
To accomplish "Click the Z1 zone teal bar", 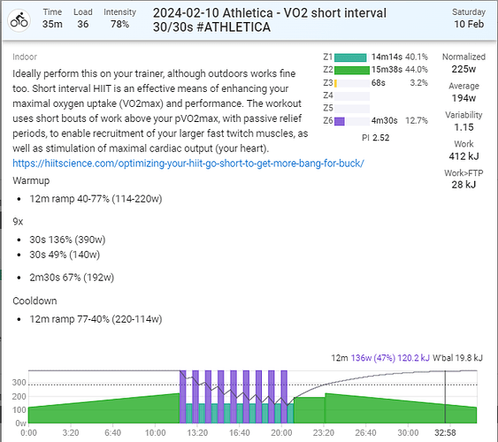I will (350, 57).
